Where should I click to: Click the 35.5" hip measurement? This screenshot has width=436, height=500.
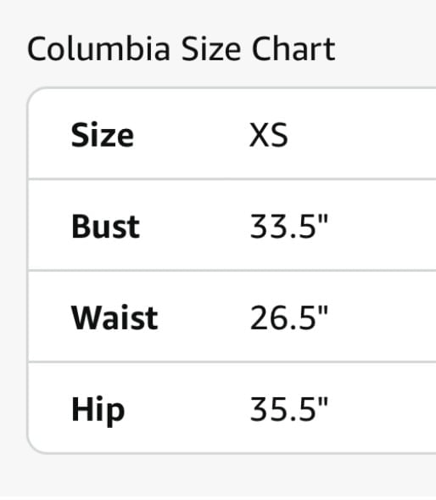point(288,409)
